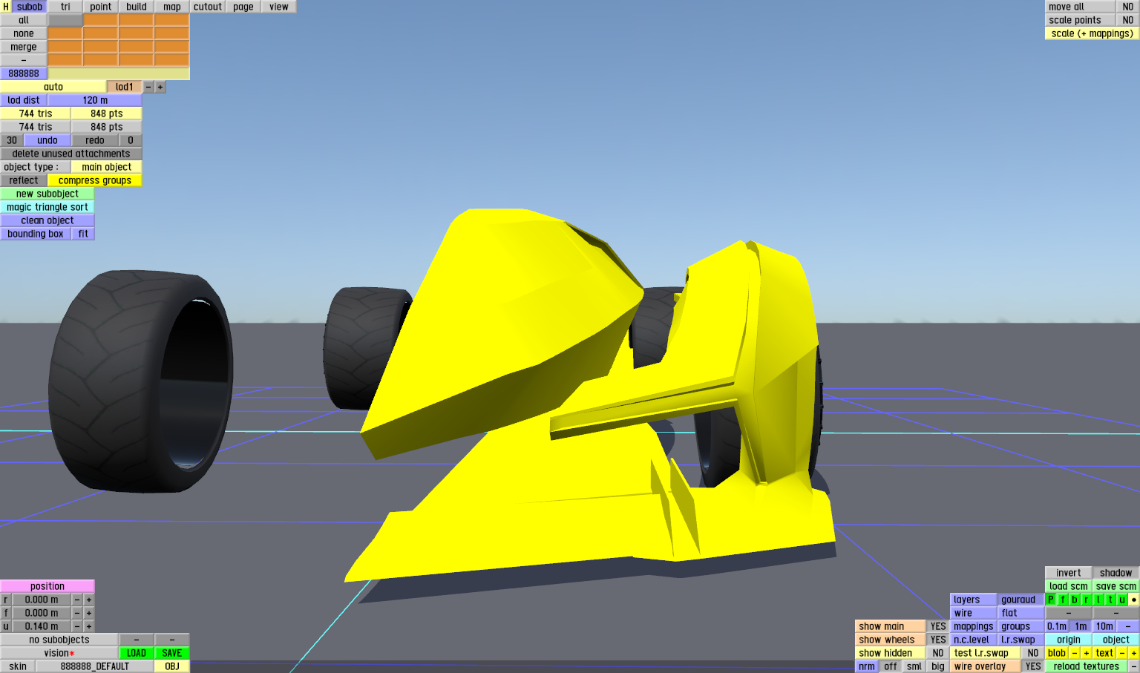This screenshot has height=673, width=1140.
Task: Click the green LOAD button
Action: [x=137, y=653]
